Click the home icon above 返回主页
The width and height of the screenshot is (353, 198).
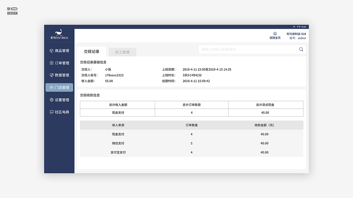275,34
